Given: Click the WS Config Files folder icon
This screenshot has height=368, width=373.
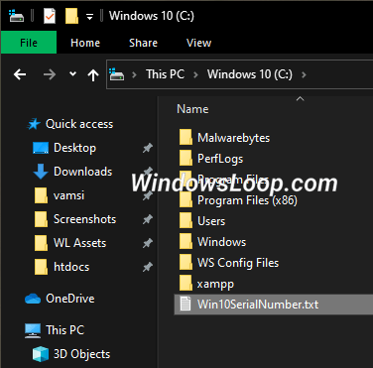Looking at the screenshot, I should [186, 262].
